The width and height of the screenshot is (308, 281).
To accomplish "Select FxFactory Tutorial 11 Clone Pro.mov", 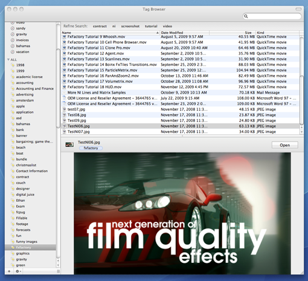I will (x=180, y=48).
